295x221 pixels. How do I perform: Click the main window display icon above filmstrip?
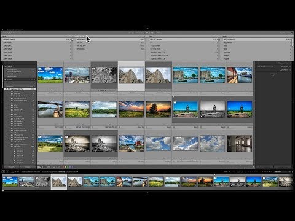[4, 171]
